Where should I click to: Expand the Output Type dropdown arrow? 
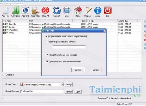(62, 84)
